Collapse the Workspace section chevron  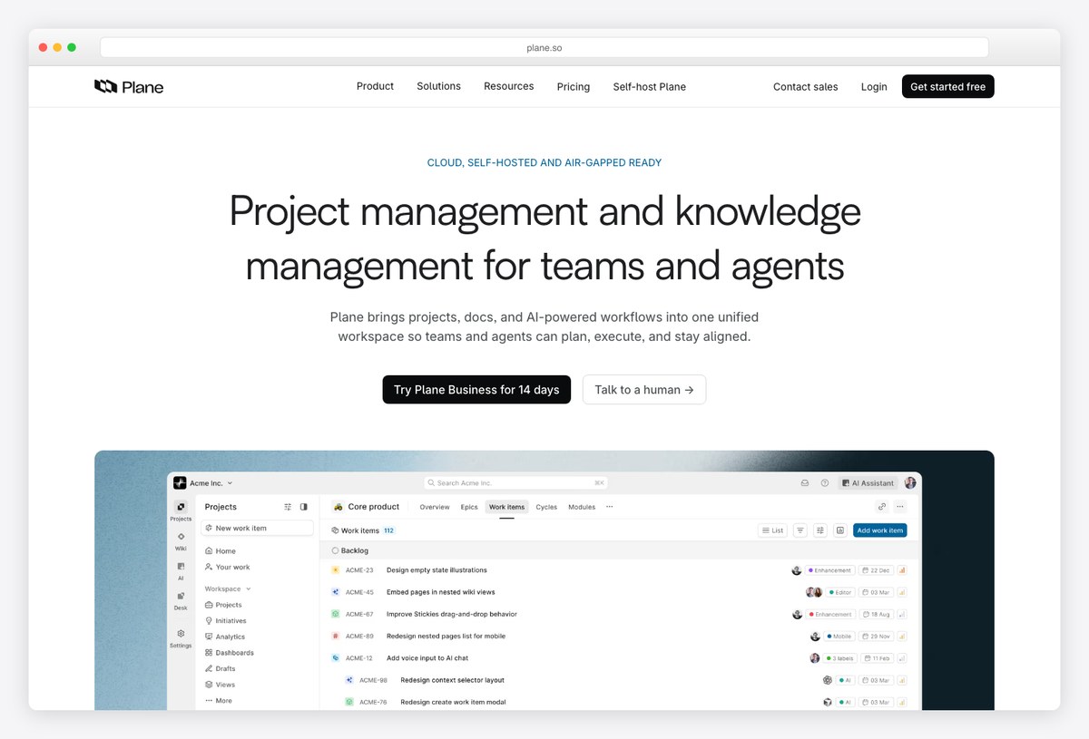pyautogui.click(x=249, y=589)
